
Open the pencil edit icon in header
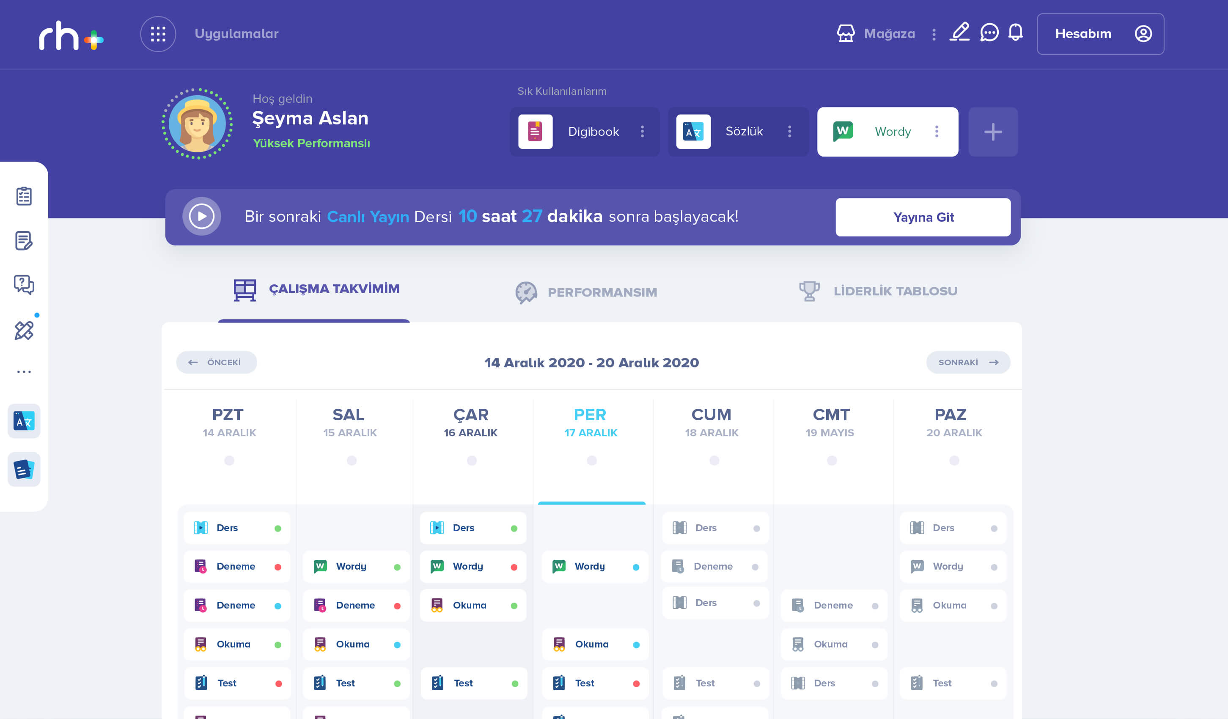point(959,33)
